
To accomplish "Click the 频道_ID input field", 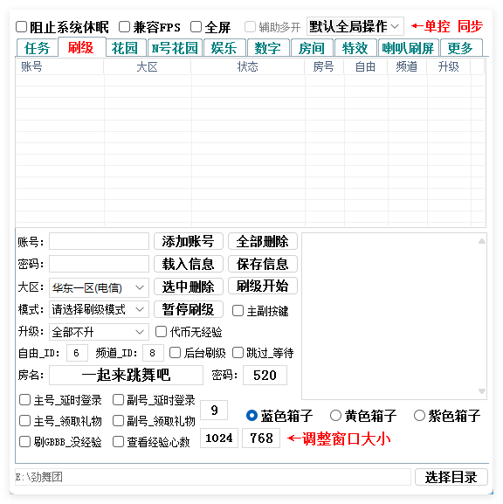I will pyautogui.click(x=153, y=353).
